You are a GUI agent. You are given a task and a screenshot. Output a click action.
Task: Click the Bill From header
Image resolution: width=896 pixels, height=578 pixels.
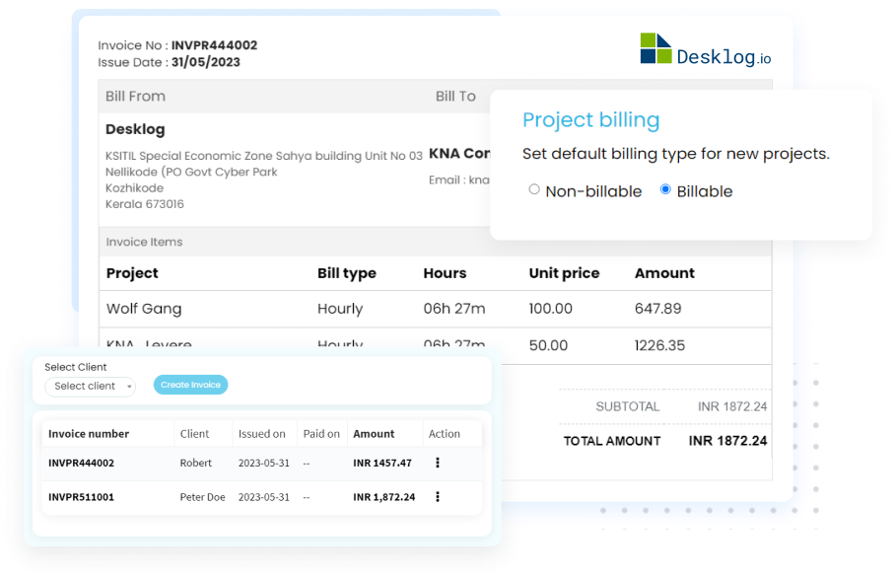point(135,96)
